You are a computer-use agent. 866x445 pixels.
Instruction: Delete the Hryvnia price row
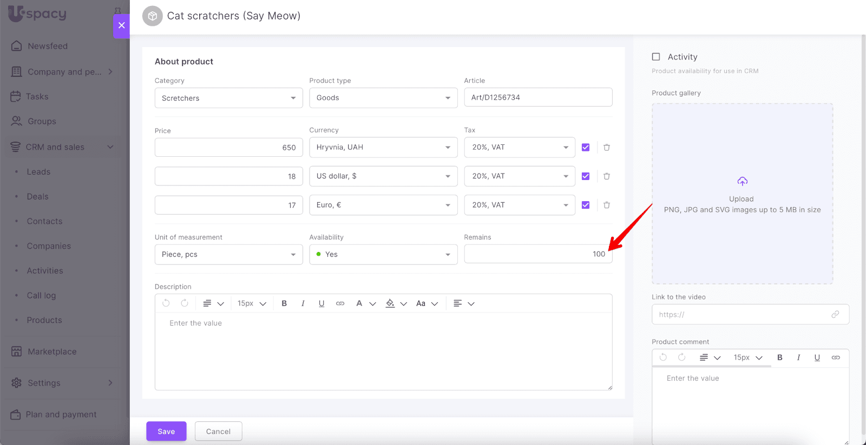point(607,147)
